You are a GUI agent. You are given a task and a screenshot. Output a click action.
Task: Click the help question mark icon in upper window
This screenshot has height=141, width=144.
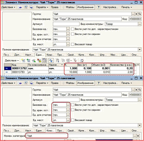99,7
